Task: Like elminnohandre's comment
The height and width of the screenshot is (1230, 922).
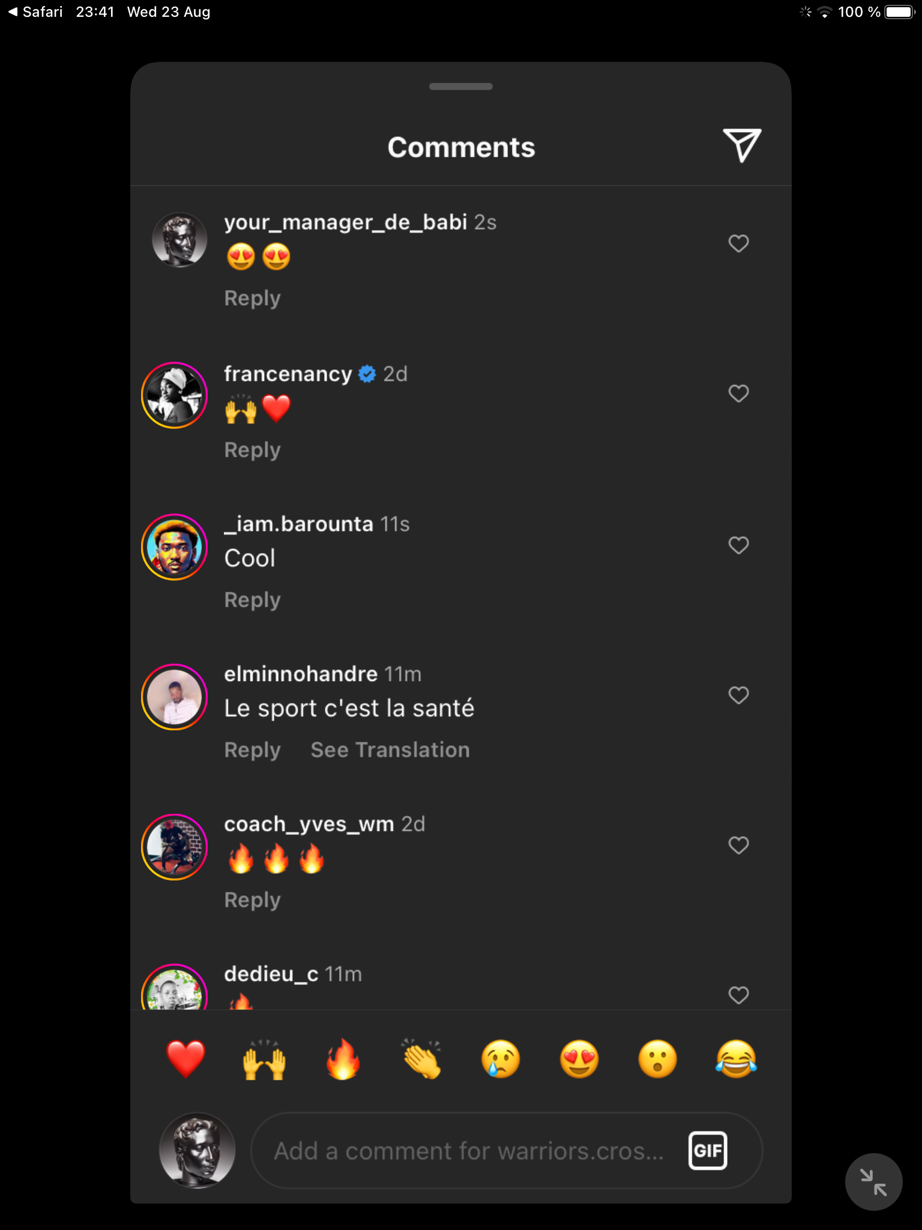Action: click(738, 695)
